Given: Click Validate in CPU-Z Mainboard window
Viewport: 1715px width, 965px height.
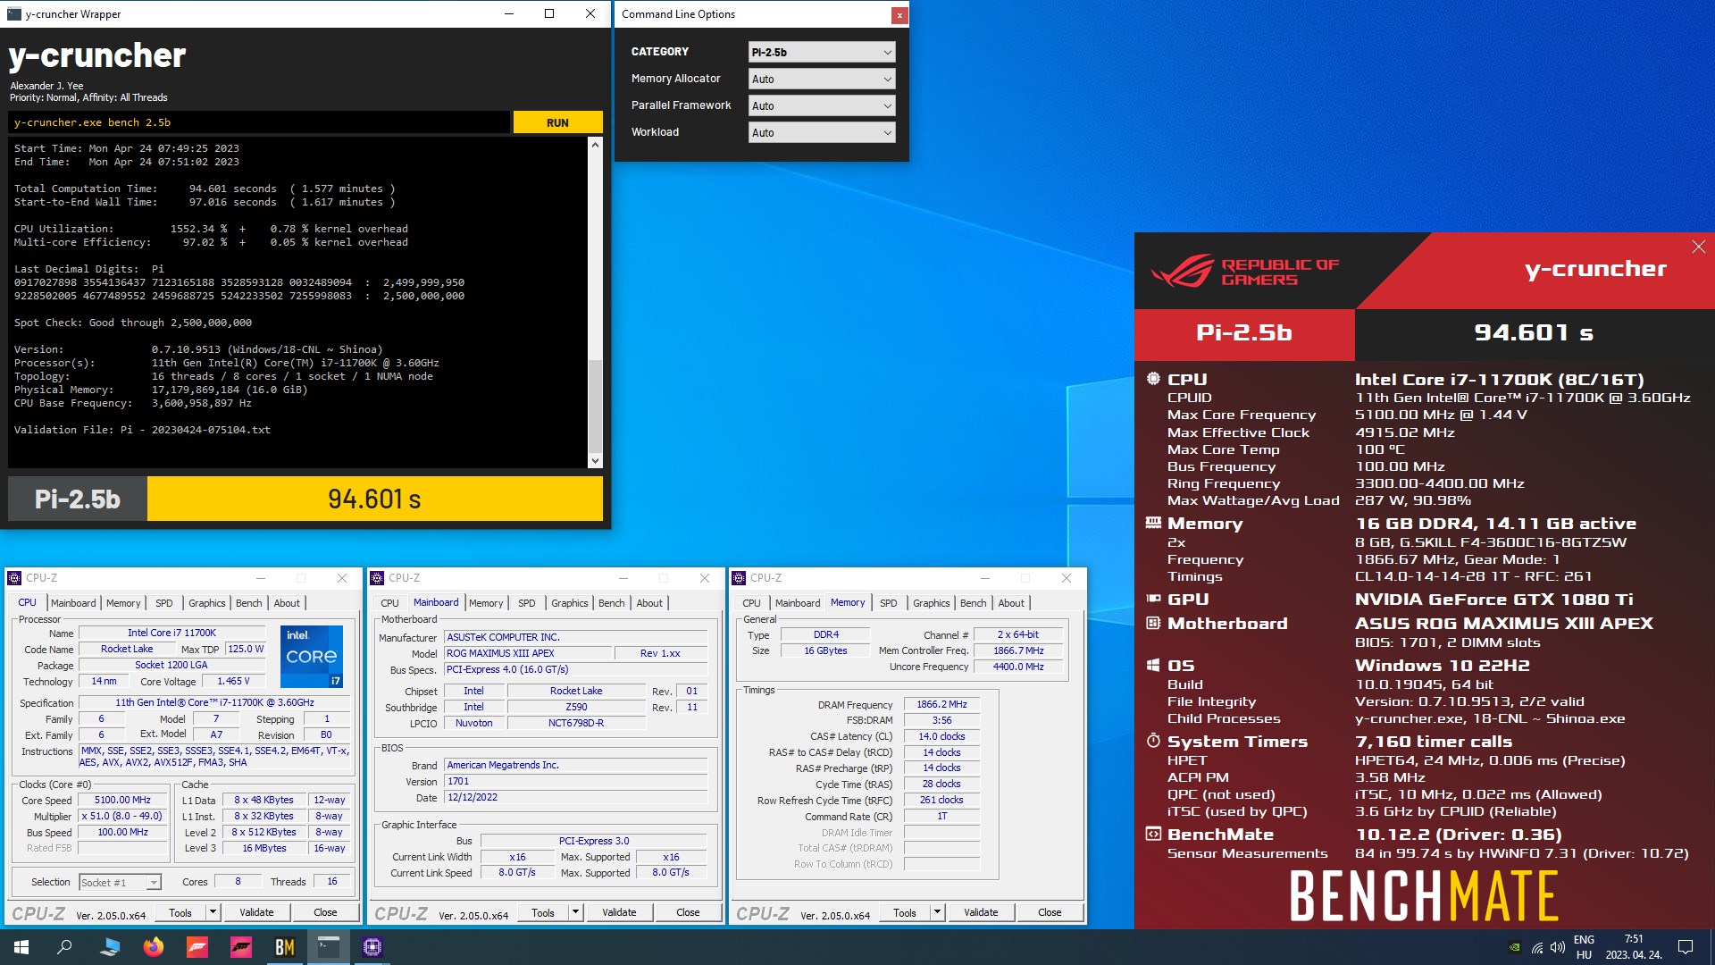Looking at the screenshot, I should point(619,912).
